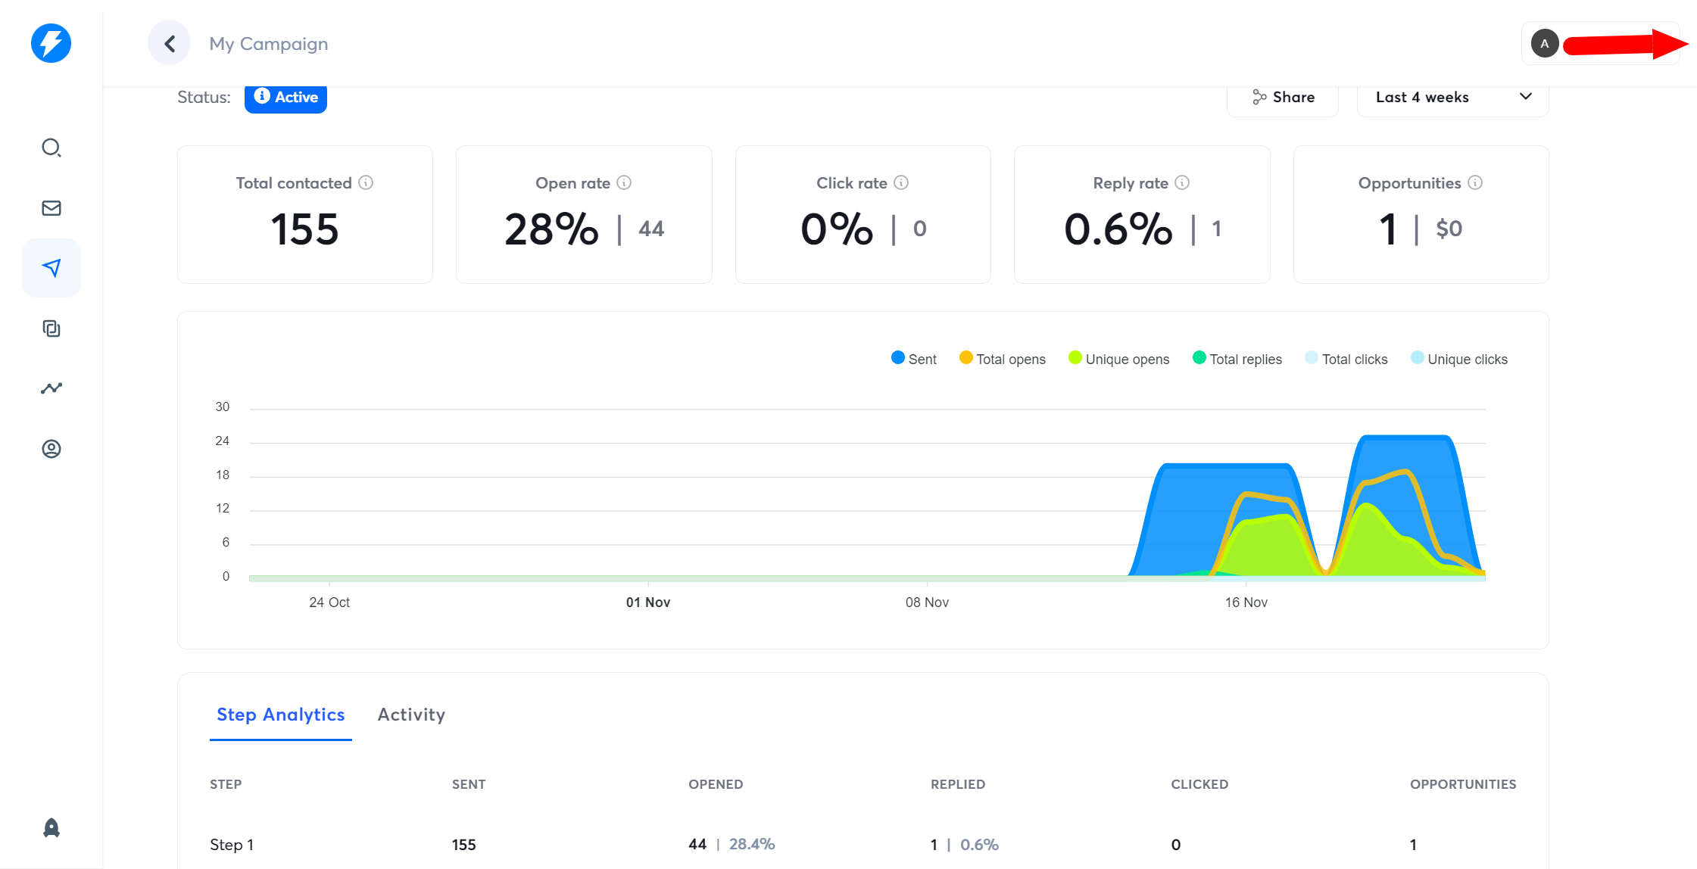The width and height of the screenshot is (1697, 869).
Task: Click the 0% Click rate value
Action: [x=837, y=229]
